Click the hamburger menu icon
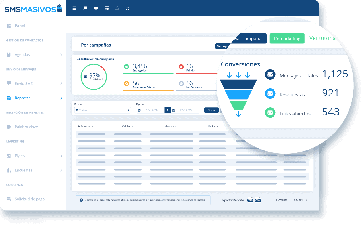The height and width of the screenshot is (227, 362). 74,8
